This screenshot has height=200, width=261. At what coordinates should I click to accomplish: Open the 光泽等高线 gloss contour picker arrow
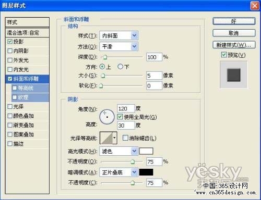115,138
